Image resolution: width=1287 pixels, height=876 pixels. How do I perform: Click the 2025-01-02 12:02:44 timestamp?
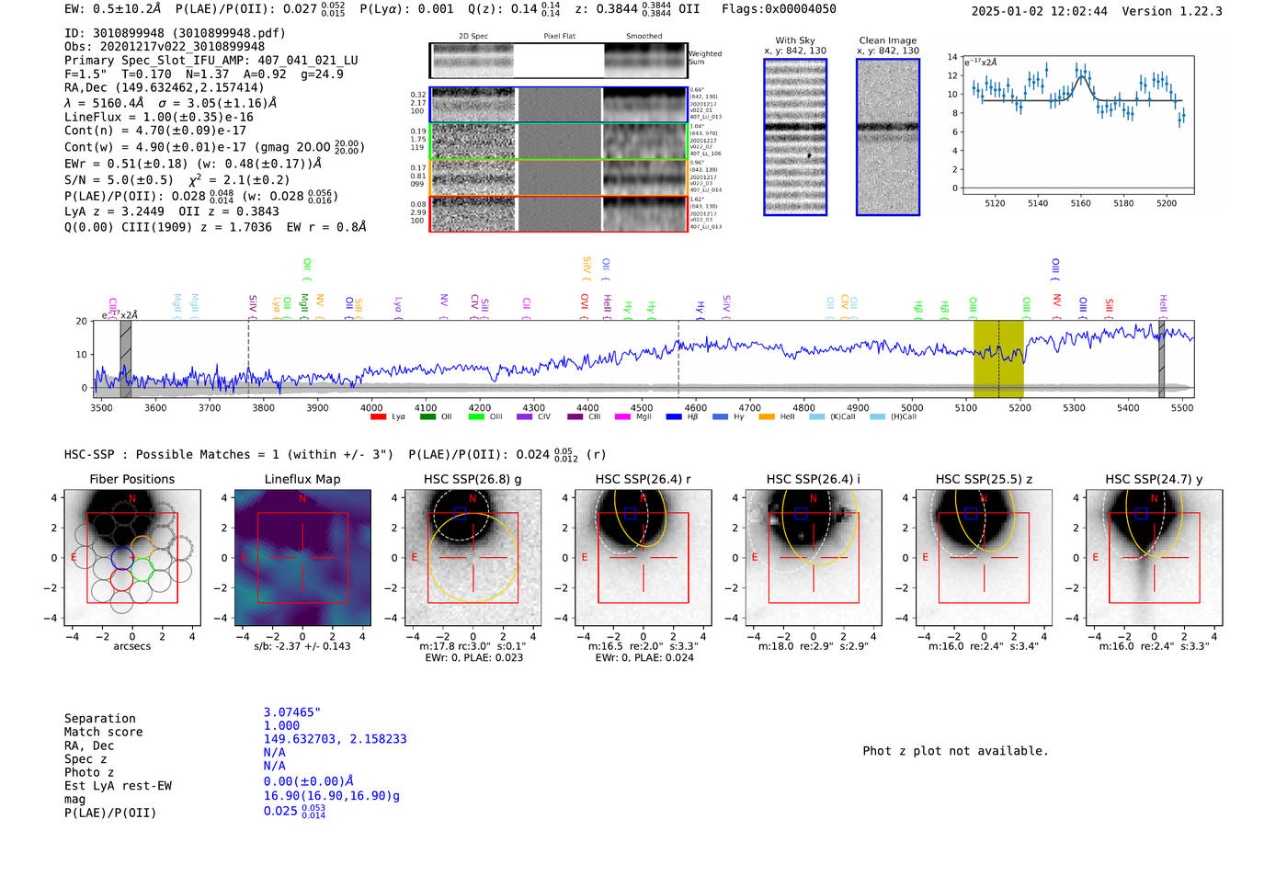pos(1040,12)
